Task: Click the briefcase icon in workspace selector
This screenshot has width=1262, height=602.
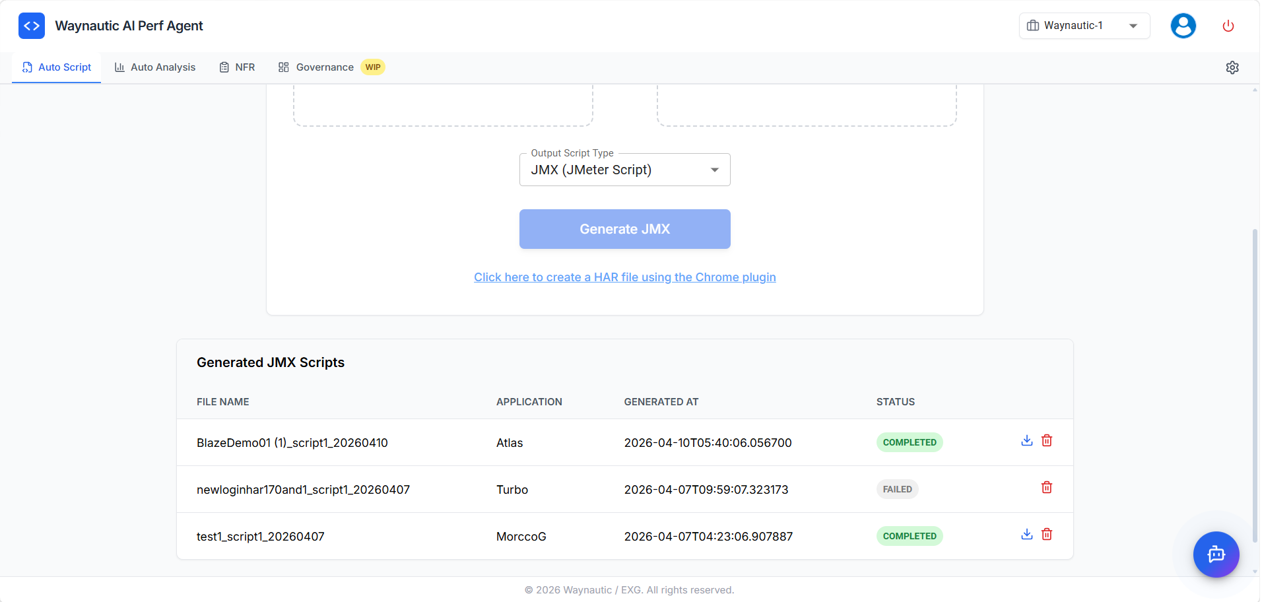Action: 1033,25
